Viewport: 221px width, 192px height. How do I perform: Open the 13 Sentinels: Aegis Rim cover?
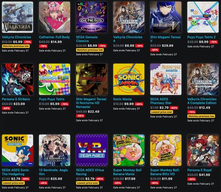pos(55,150)
